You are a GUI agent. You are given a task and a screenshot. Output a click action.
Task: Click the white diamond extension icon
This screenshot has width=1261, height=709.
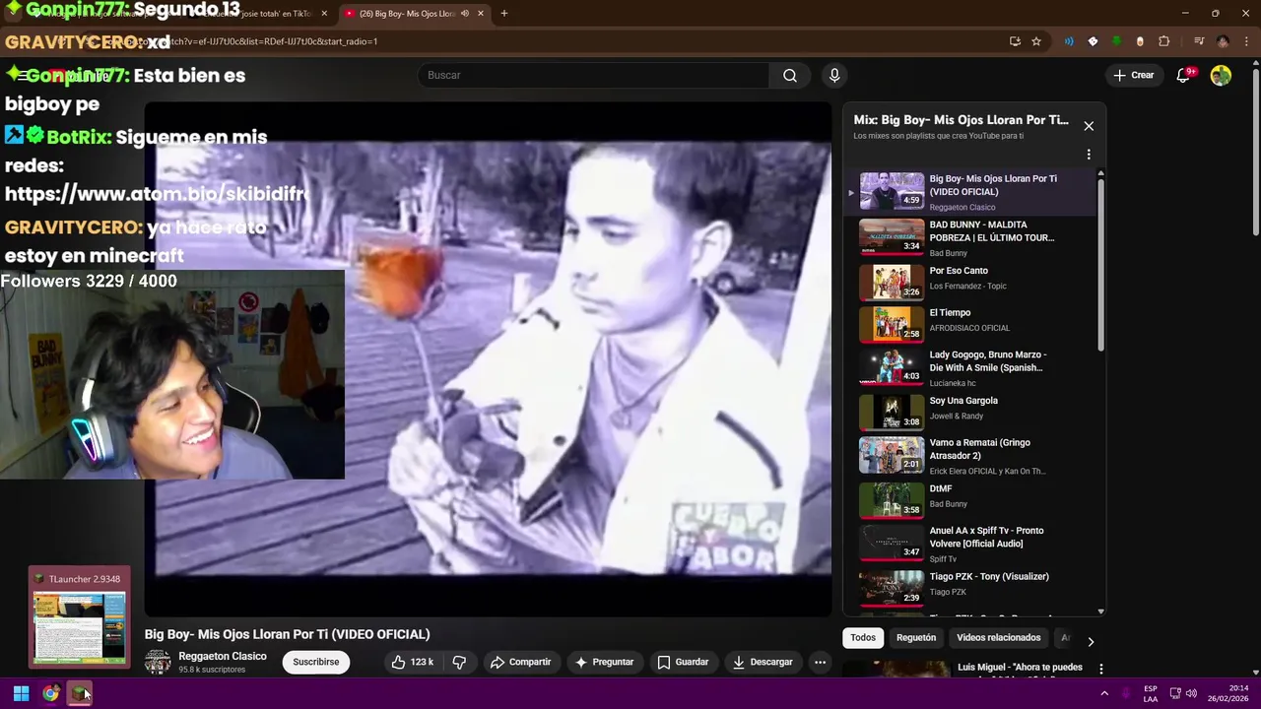click(1093, 41)
